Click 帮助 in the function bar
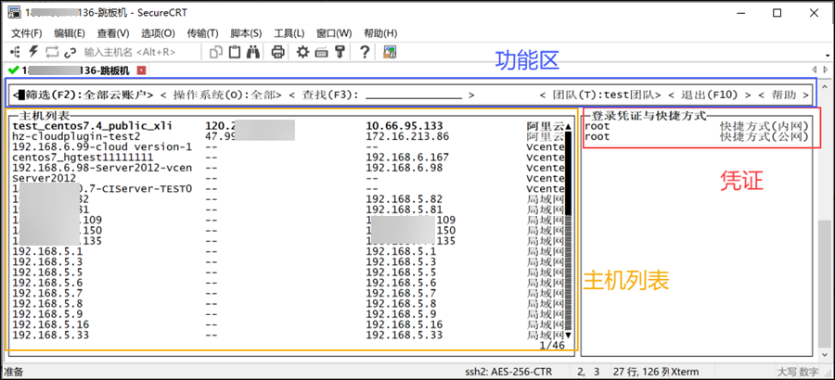This screenshot has height=380, width=835. [784, 95]
